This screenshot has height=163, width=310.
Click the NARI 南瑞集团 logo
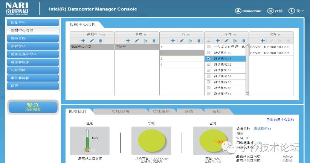pos(17,9)
